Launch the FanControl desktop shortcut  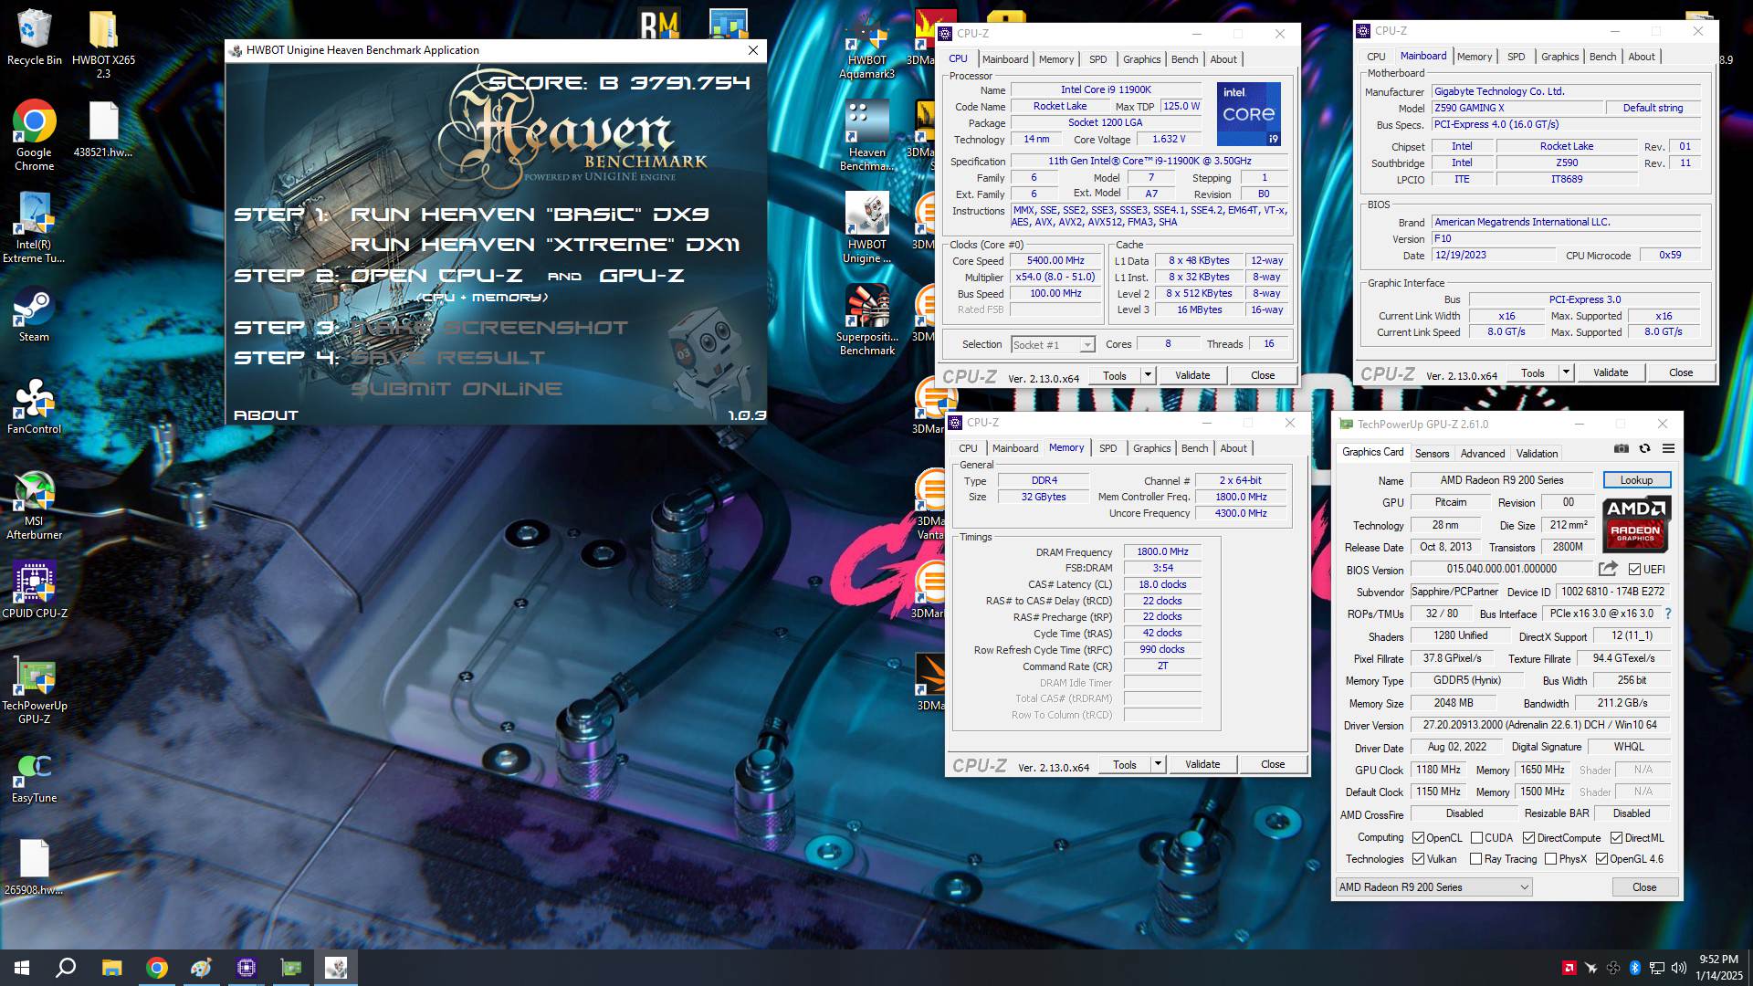click(x=34, y=406)
